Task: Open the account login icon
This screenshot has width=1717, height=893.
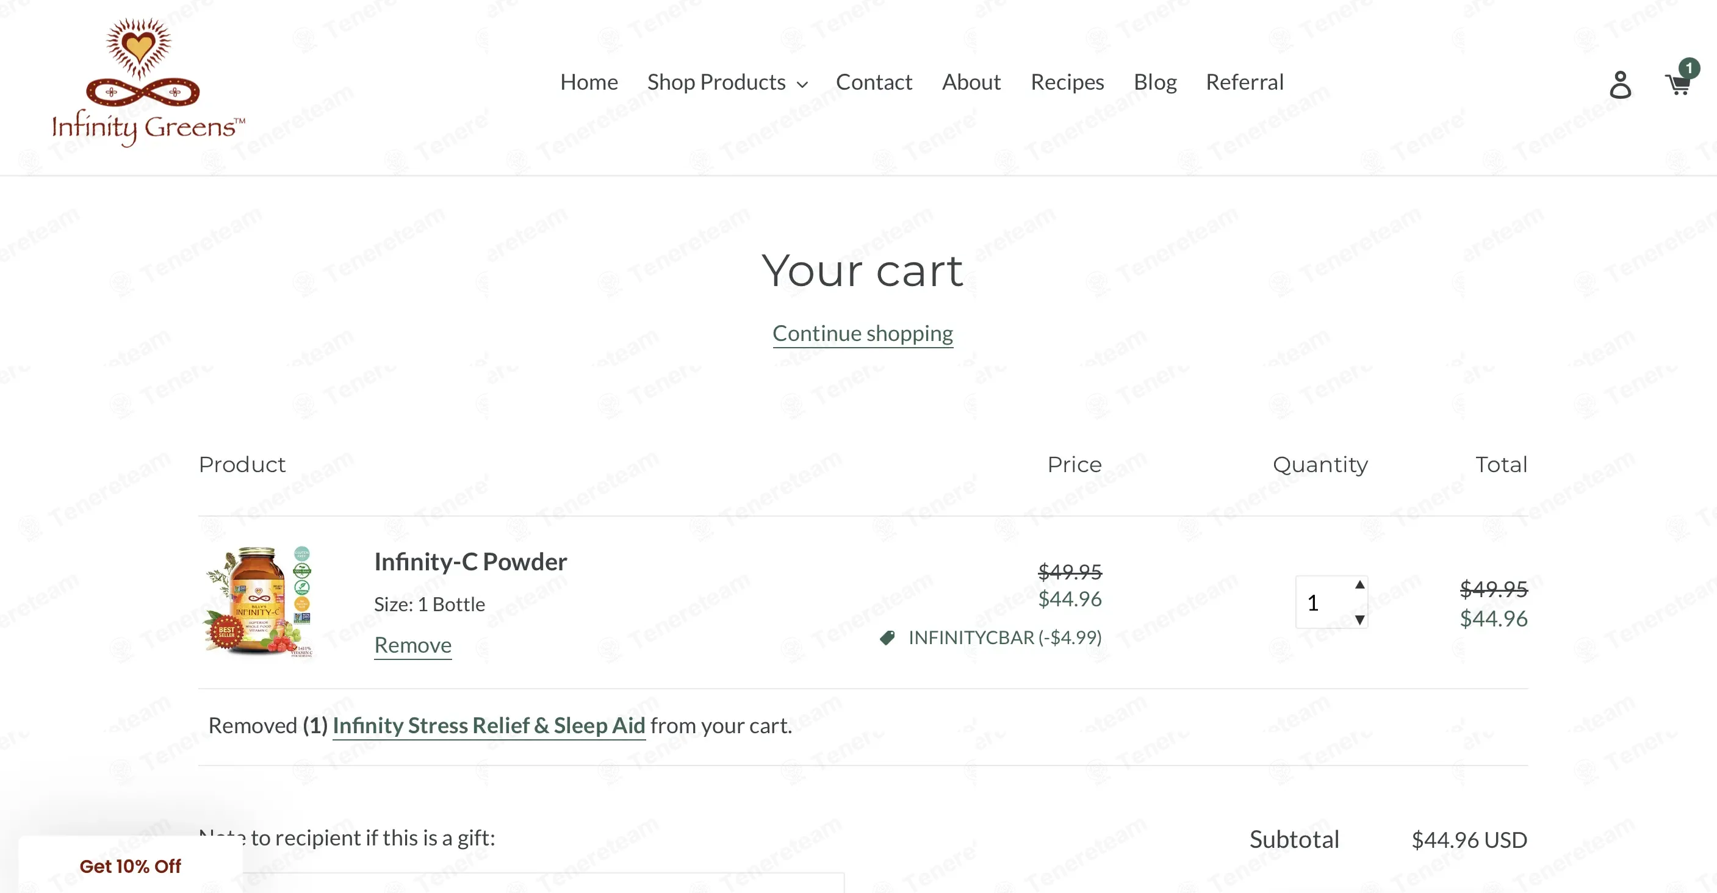Action: coord(1620,85)
